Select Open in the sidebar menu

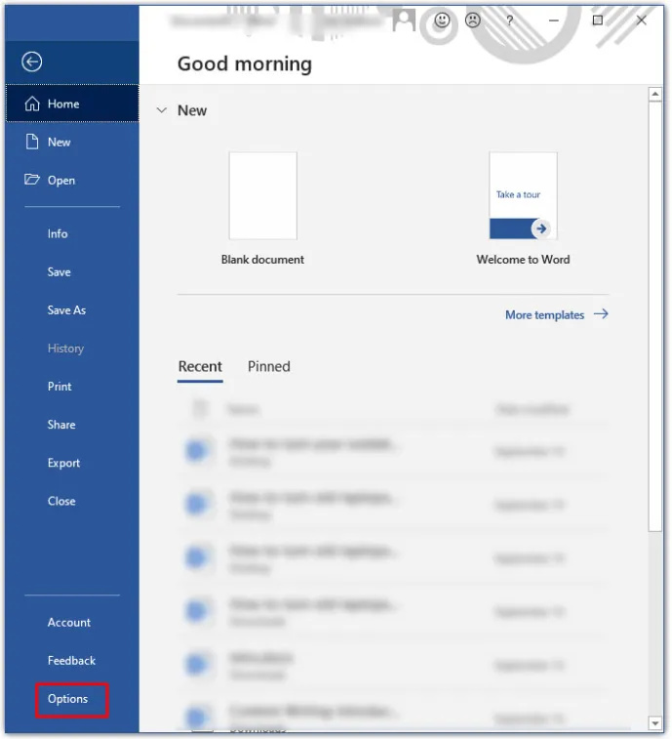72,180
